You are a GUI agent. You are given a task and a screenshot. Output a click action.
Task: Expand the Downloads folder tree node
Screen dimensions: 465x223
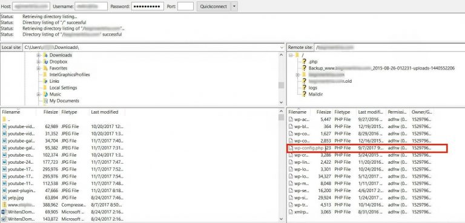point(39,55)
